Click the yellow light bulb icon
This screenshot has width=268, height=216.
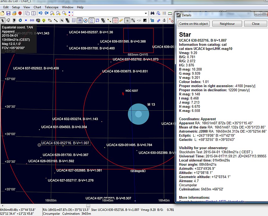44,21
